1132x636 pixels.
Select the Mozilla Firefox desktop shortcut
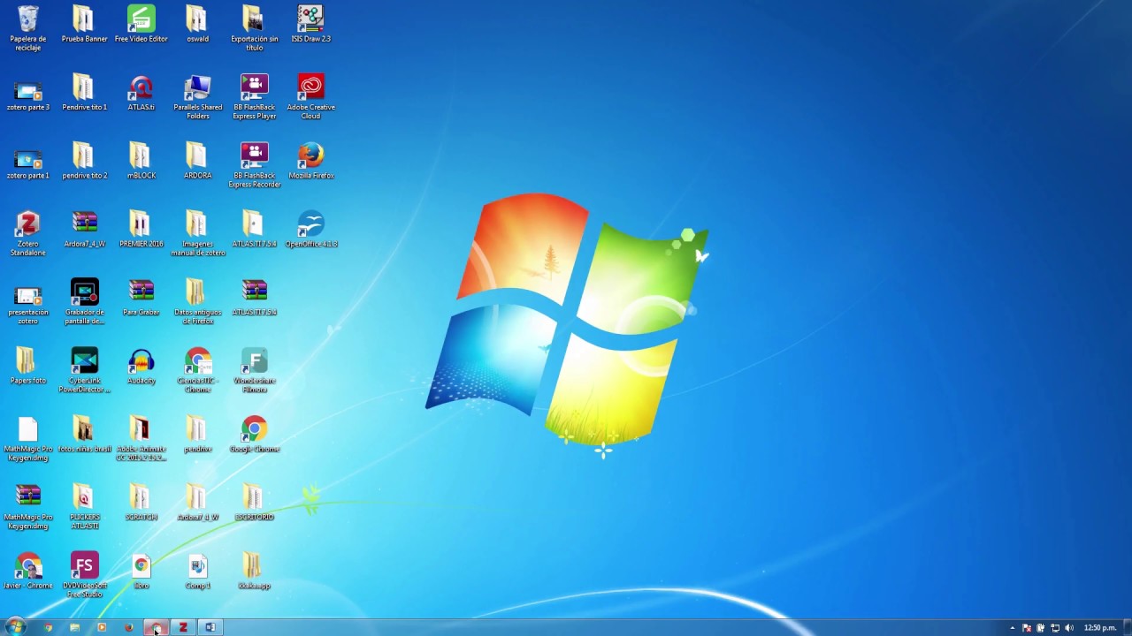(310, 162)
